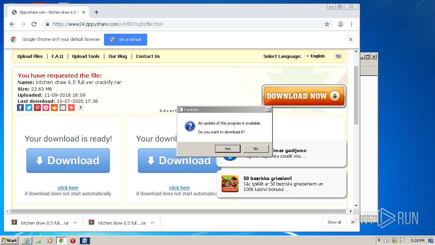This screenshot has height=245, width=435.
Task: Select Chrome taskbar button
Action: (x=61, y=241)
